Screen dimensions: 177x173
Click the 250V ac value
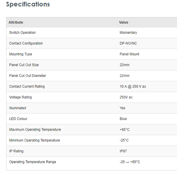pos(126,97)
